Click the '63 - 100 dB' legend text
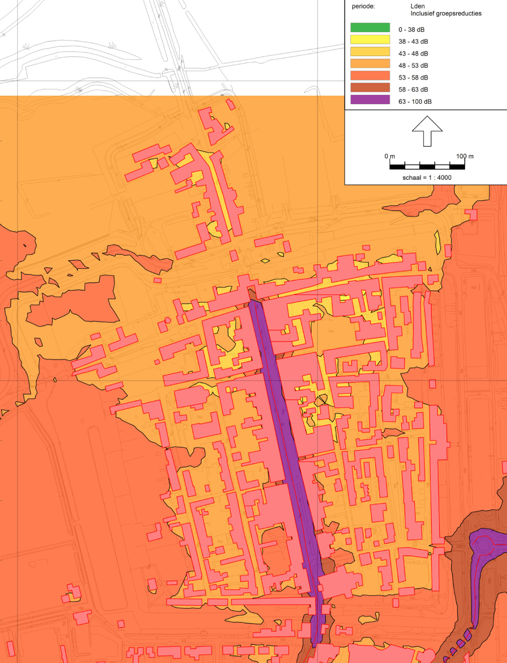Screen dimensions: 507x663 click(x=415, y=102)
